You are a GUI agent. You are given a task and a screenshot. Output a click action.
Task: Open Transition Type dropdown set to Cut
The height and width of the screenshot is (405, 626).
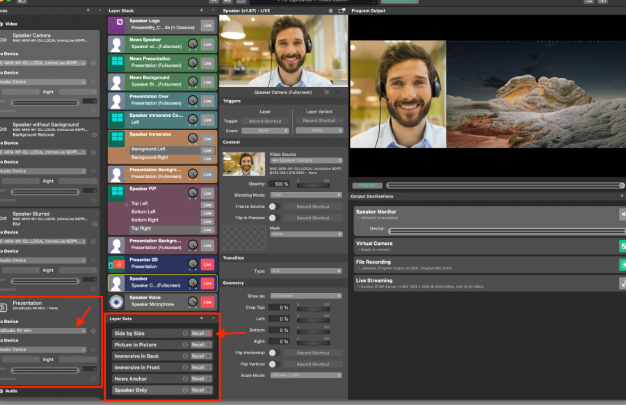(x=306, y=271)
